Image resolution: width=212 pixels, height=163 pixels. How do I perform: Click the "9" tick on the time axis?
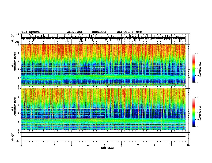171,145
